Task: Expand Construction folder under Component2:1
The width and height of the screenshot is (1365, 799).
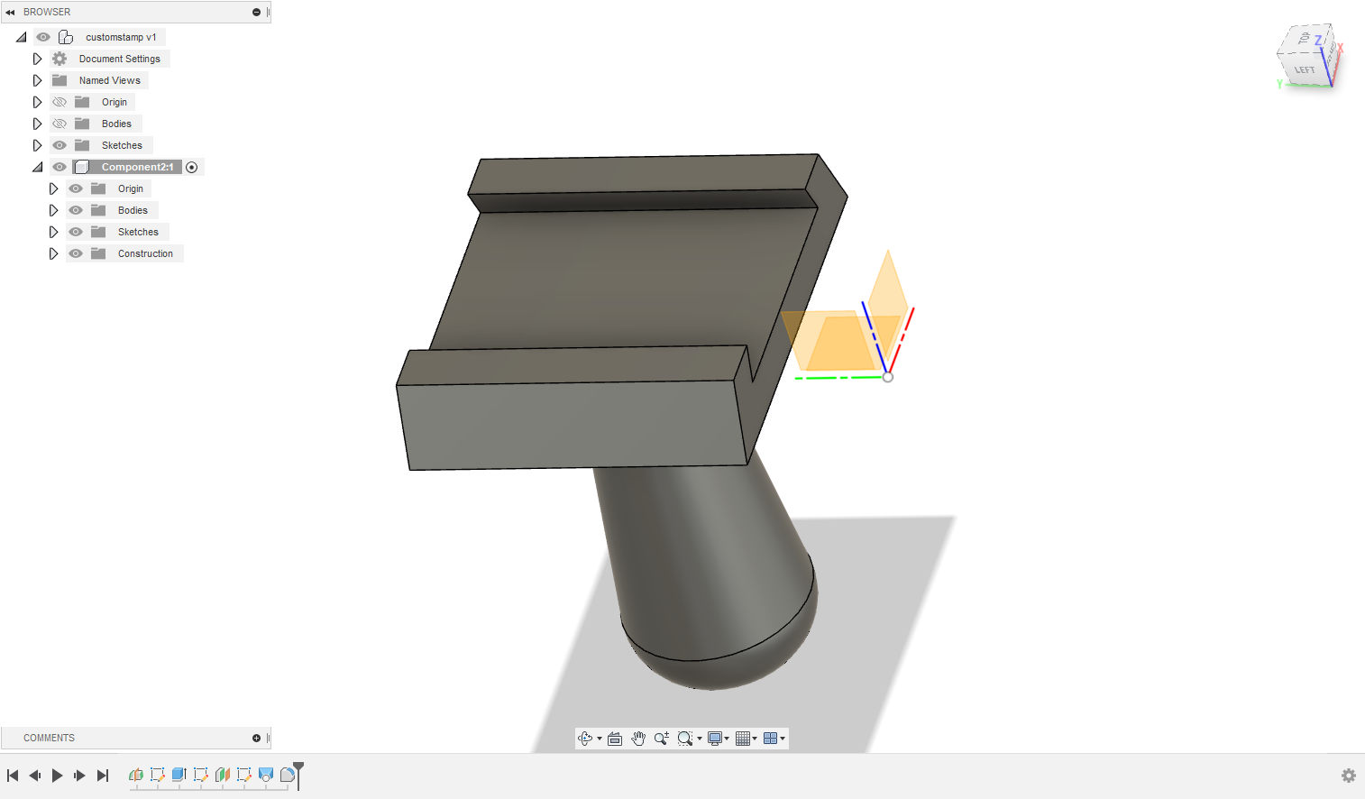Action: point(53,253)
